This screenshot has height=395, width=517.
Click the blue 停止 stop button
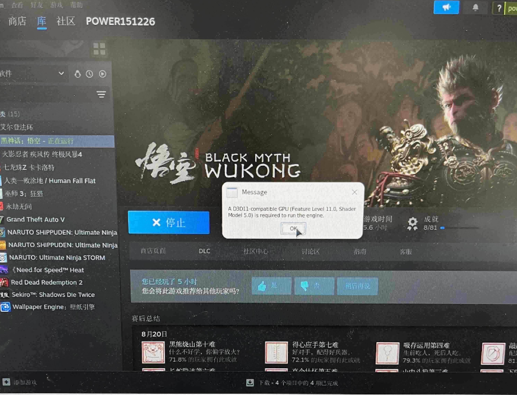tap(169, 223)
